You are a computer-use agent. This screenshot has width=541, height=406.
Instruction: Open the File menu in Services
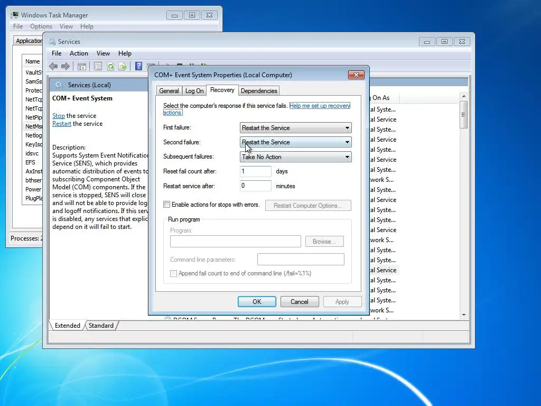(57, 53)
